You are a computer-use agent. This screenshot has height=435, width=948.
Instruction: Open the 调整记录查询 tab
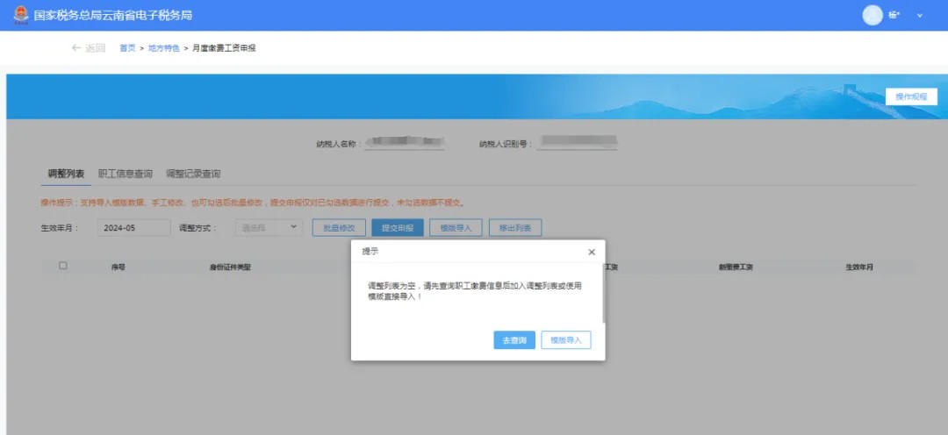(193, 174)
